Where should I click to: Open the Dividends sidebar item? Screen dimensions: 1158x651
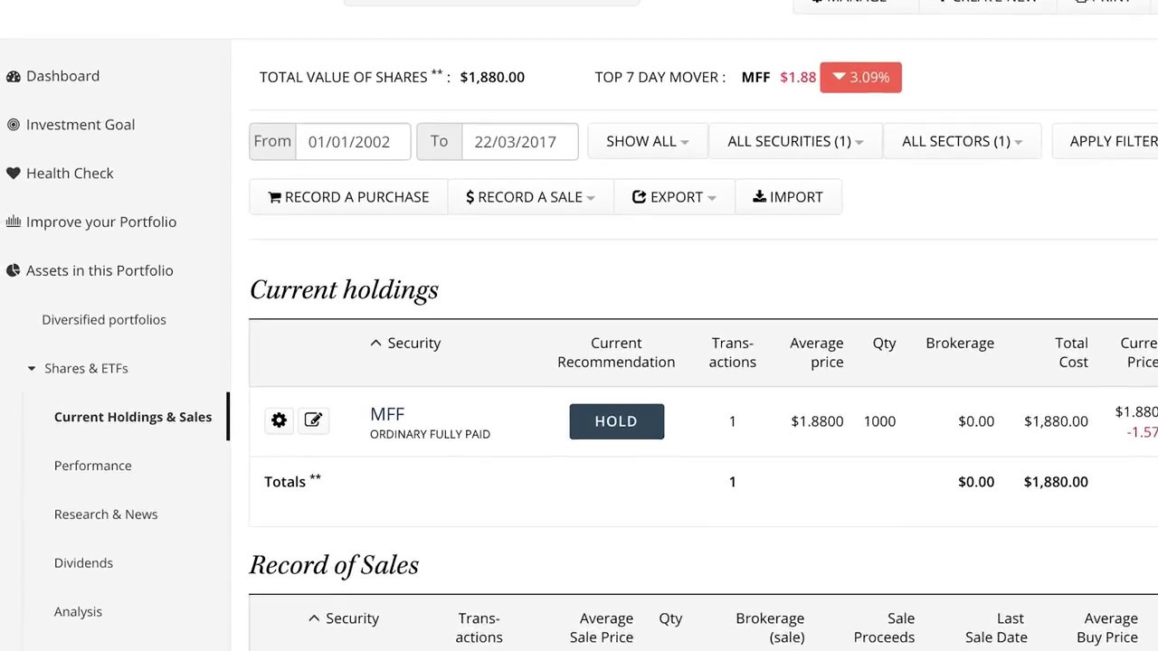click(x=83, y=563)
